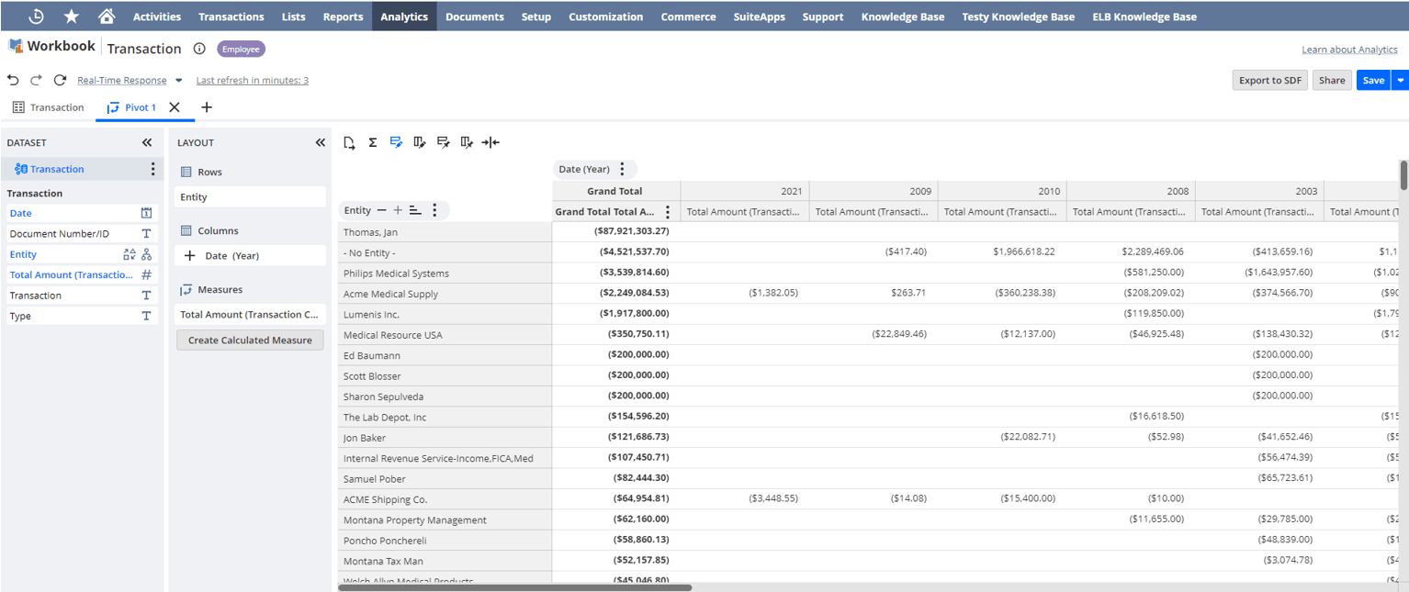The width and height of the screenshot is (1409, 592).
Task: Click Create Calculated Measure button
Action: click(x=250, y=340)
